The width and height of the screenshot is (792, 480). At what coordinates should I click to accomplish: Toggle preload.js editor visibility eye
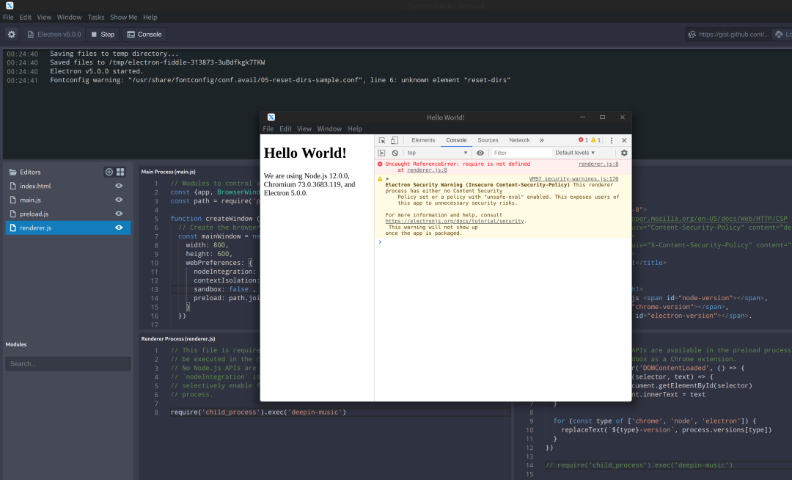[x=119, y=214]
